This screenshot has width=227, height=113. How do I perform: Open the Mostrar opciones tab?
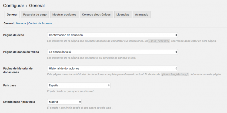point(64,15)
